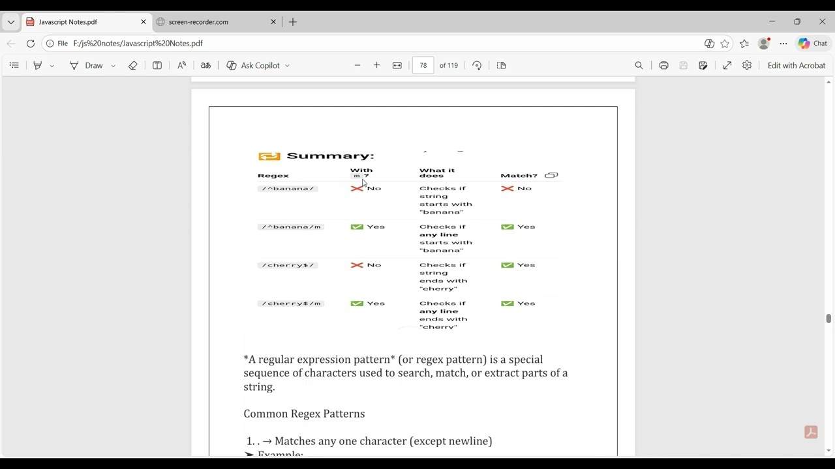Viewport: 835px width, 469px height.
Task: Click the "of 119" page count text
Action: tap(449, 65)
